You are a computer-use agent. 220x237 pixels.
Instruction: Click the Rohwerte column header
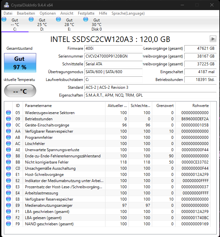tap(193, 106)
